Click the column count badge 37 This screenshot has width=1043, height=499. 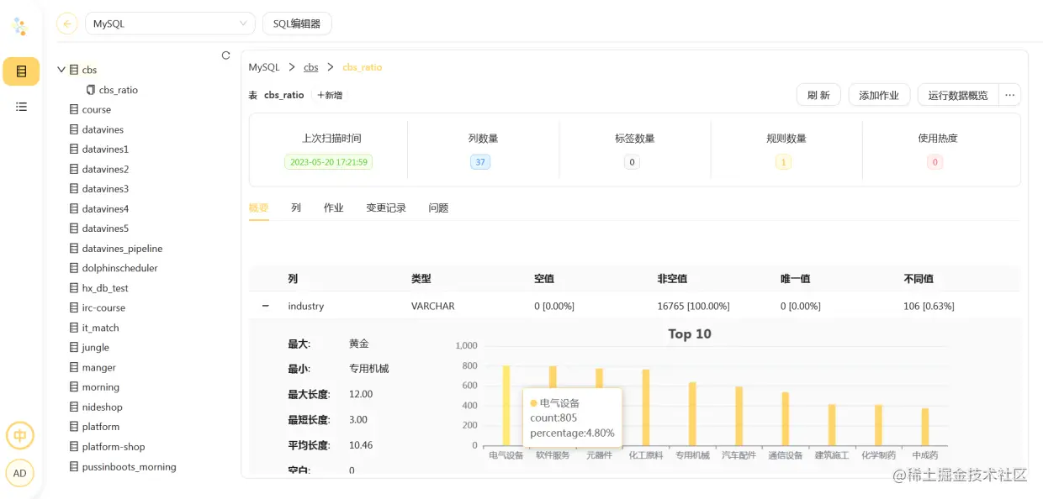480,162
